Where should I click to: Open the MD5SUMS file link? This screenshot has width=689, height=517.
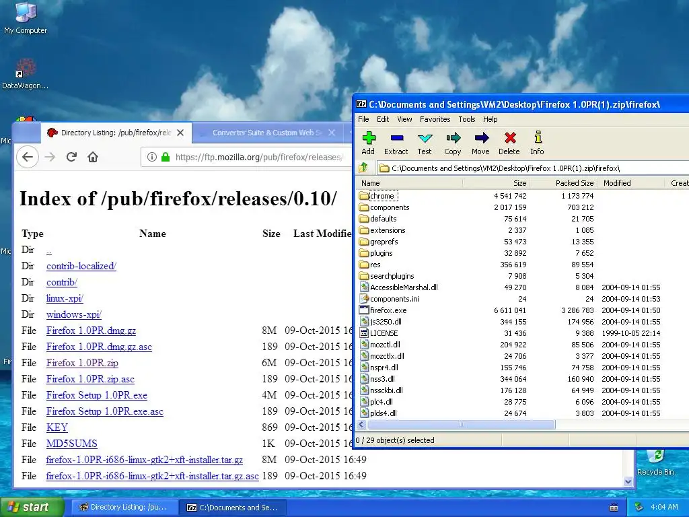coord(71,444)
